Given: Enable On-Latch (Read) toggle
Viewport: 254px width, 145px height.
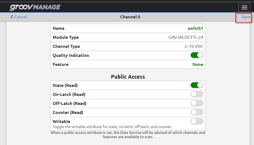Looking at the screenshot, I should click(x=197, y=94).
